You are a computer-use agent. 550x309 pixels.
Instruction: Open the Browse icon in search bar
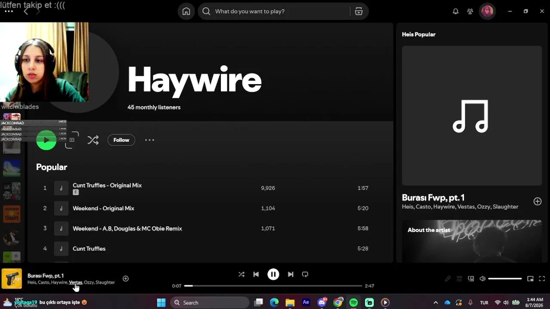click(359, 12)
